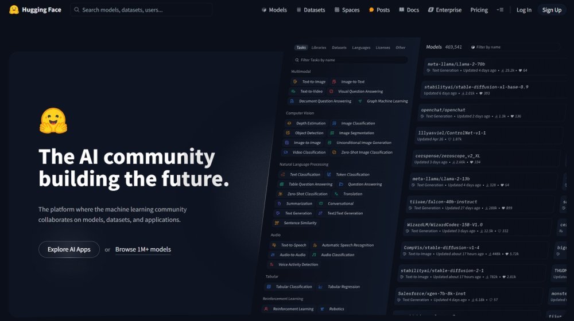This screenshot has height=321, width=574.
Task: Select the Video Classification task icon
Action: click(285, 152)
